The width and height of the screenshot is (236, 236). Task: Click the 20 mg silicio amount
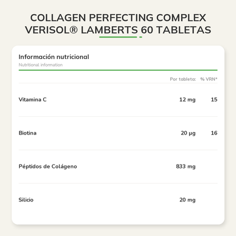[x=187, y=200]
